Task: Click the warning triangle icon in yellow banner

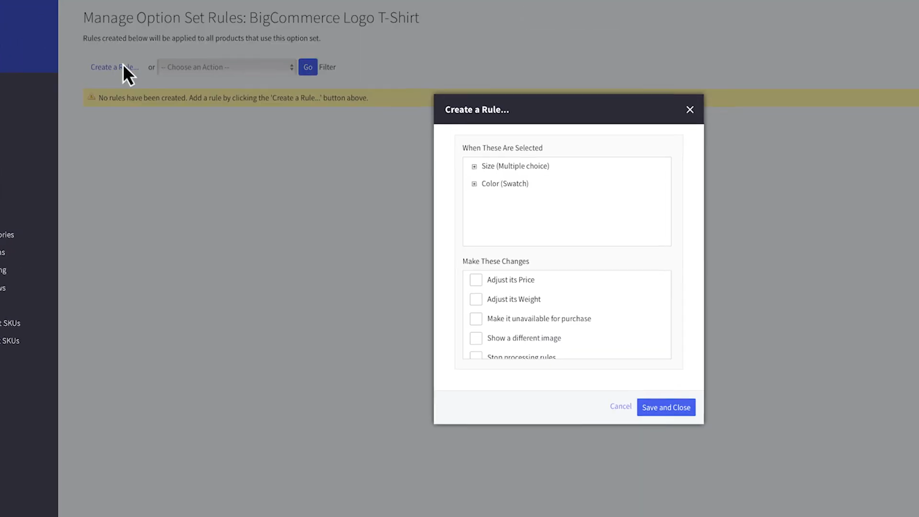Action: pyautogui.click(x=91, y=97)
